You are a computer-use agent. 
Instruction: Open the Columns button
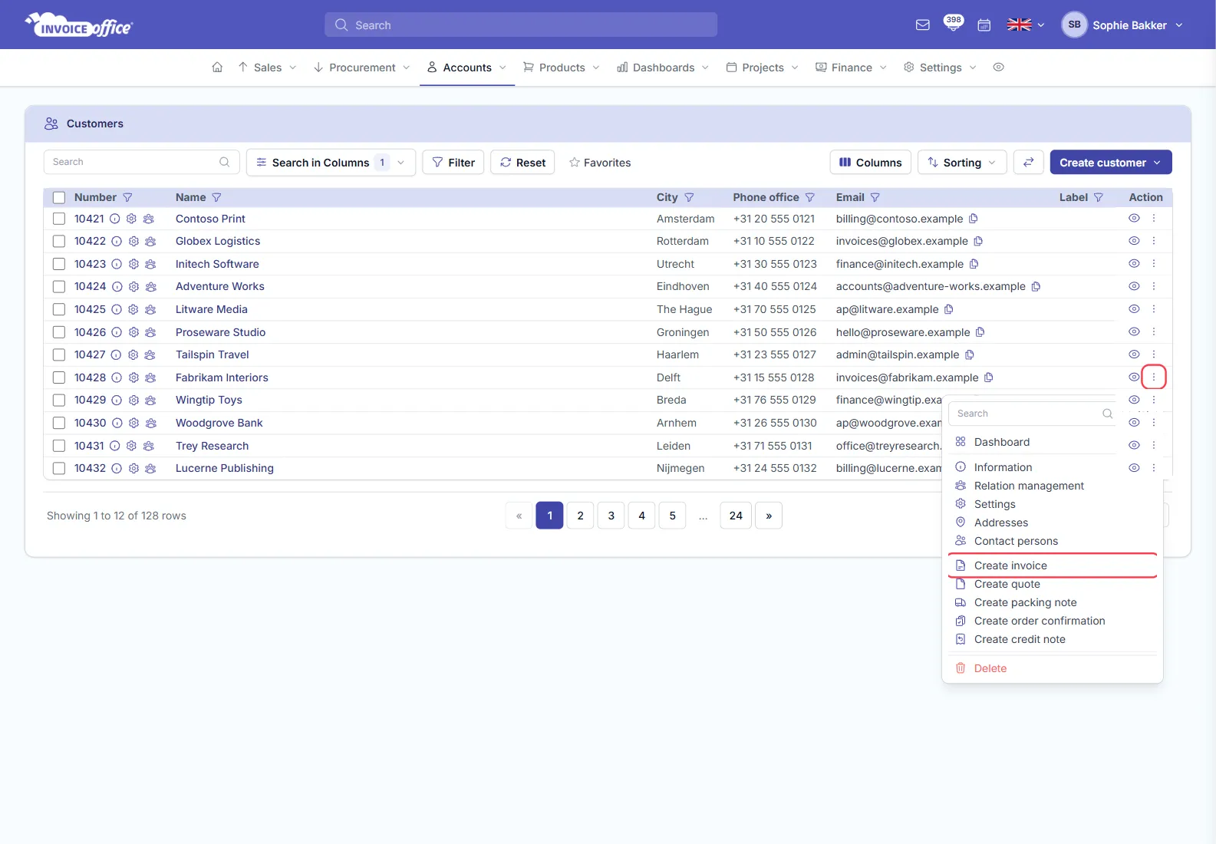(870, 162)
